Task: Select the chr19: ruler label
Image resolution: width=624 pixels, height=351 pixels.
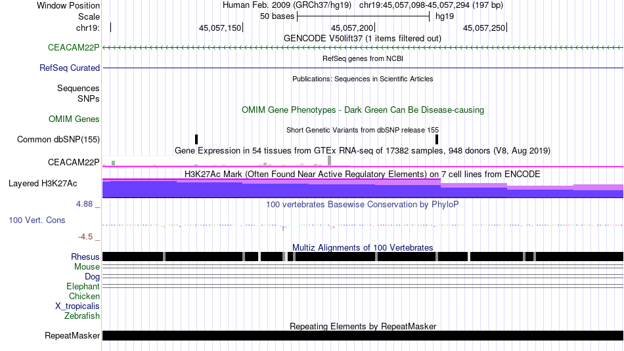Action: click(x=87, y=28)
